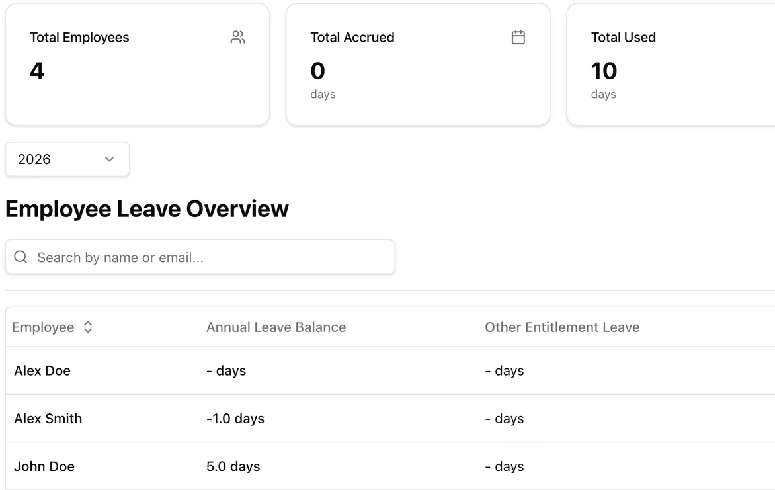
Task: Select the Alex Doe employee row name
Action: pos(42,371)
